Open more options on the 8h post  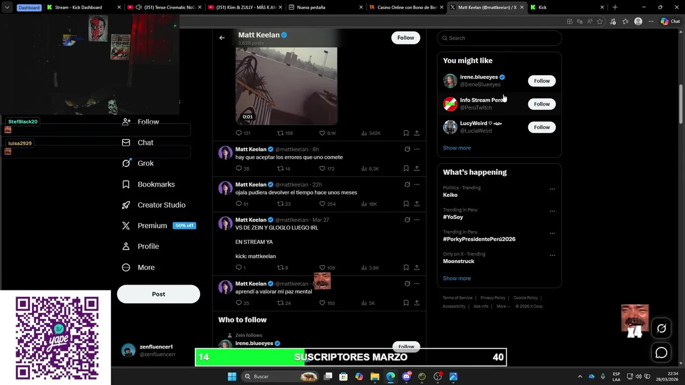tap(417, 149)
